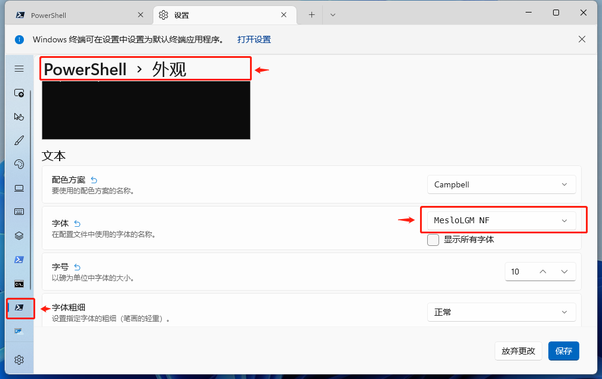Click the 配色方案 setting label

click(69, 180)
